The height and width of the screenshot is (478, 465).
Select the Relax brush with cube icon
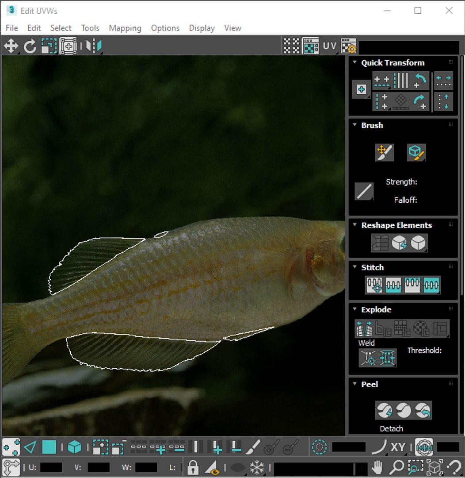click(x=416, y=152)
